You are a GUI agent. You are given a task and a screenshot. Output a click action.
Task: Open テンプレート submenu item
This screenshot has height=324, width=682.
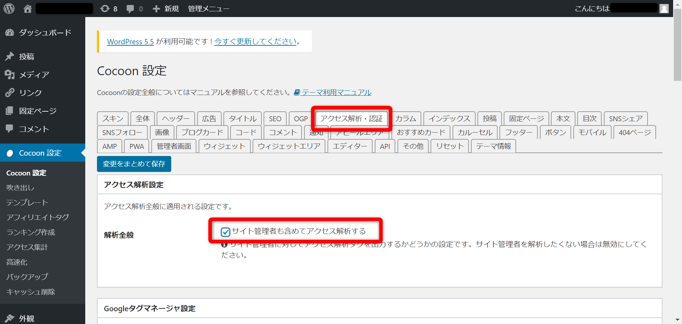pos(27,202)
